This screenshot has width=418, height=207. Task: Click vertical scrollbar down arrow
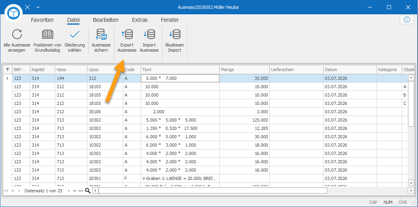click(411, 182)
